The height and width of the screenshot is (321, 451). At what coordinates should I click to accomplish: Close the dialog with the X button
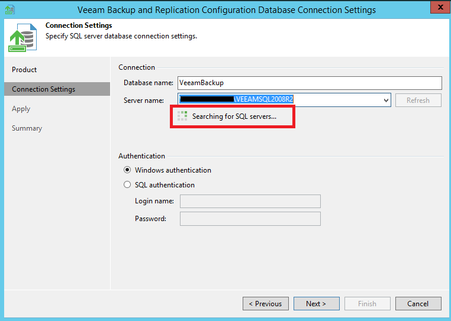click(440, 7)
